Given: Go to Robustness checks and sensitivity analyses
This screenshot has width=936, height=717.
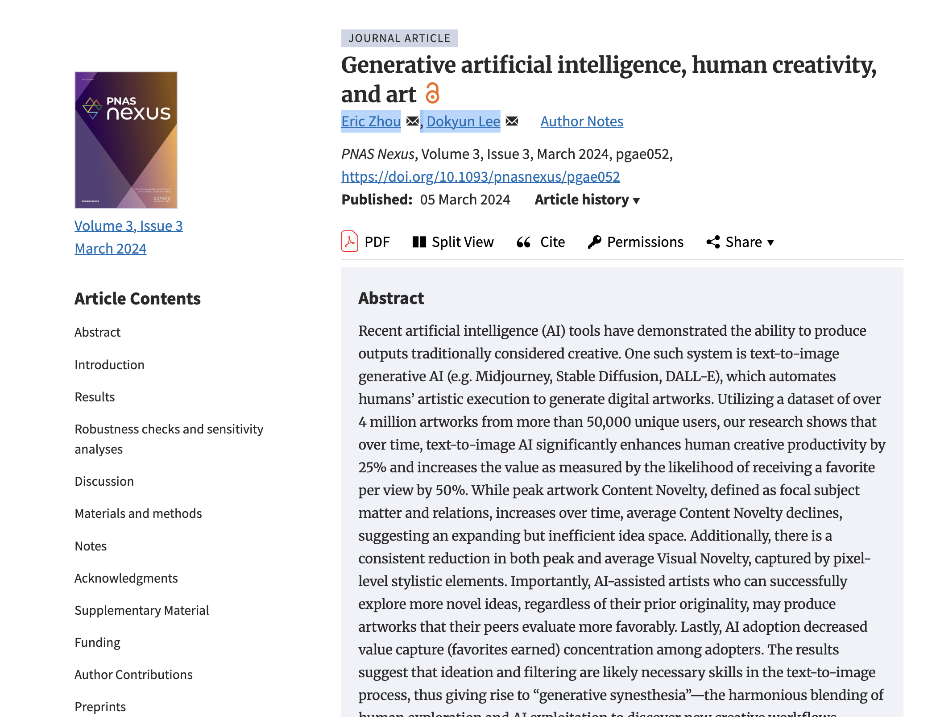Looking at the screenshot, I should 169,439.
